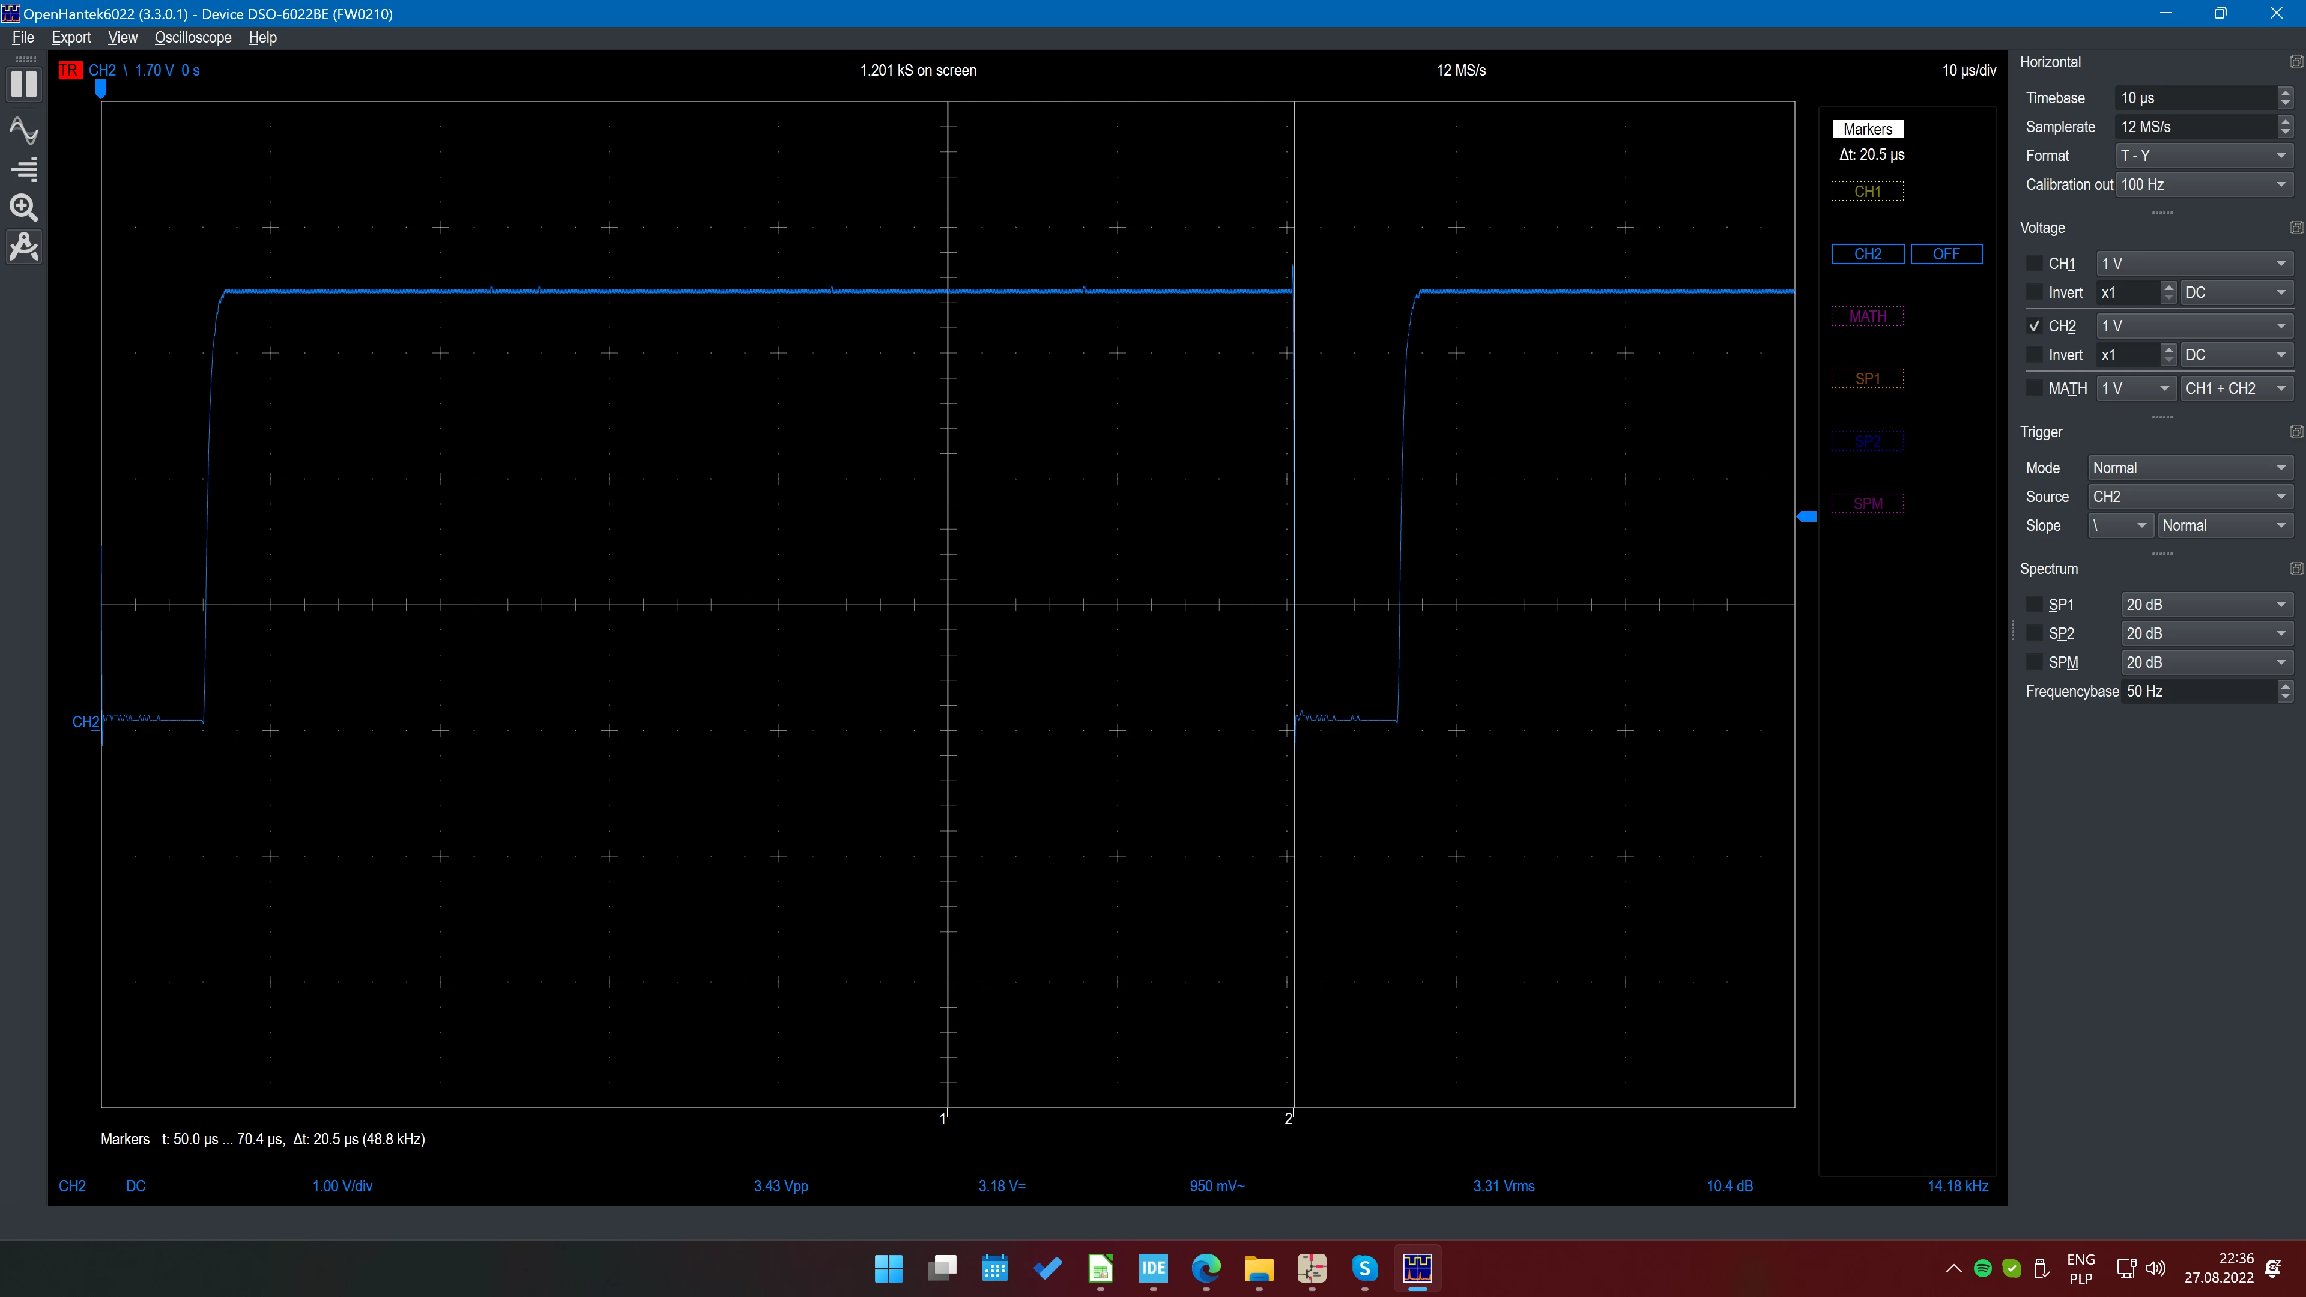Open Microsoft Edge from taskbar

point(1206,1268)
